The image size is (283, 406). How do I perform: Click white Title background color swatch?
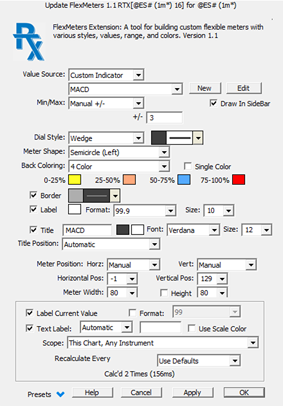pyautogui.click(x=138, y=230)
